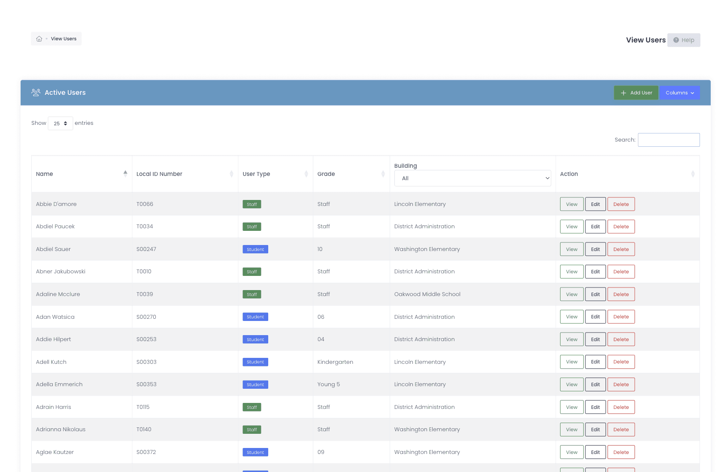The height and width of the screenshot is (472, 721).
Task: Open the Building filter dropdown
Action: tap(473, 178)
